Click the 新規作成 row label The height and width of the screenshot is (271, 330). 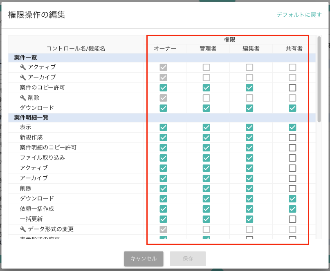tap(31, 138)
